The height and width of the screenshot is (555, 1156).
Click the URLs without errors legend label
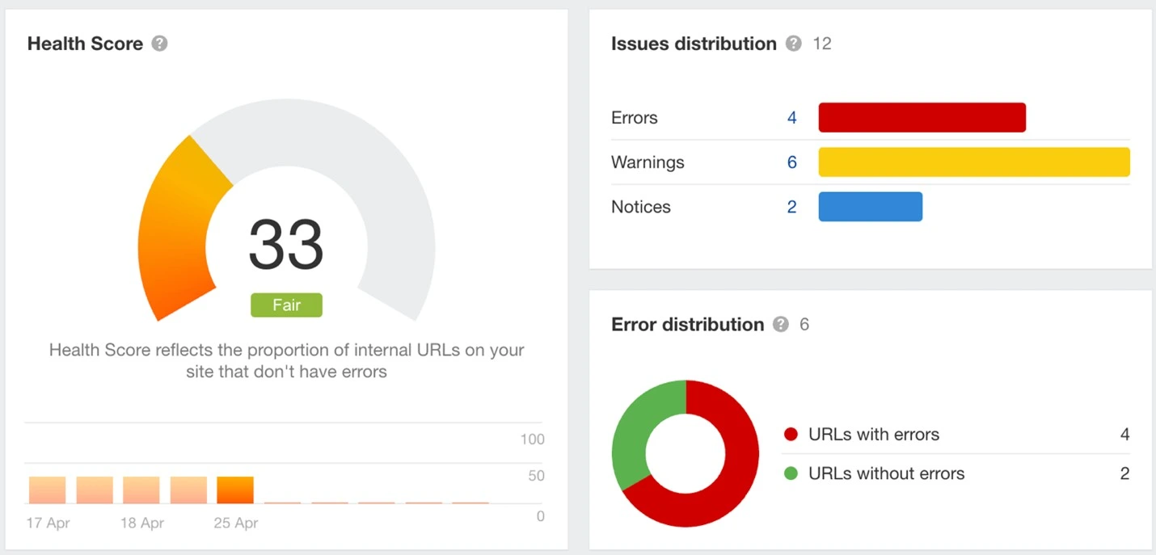(886, 473)
